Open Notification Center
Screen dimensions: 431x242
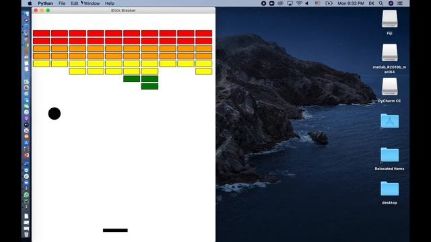[x=400, y=3]
